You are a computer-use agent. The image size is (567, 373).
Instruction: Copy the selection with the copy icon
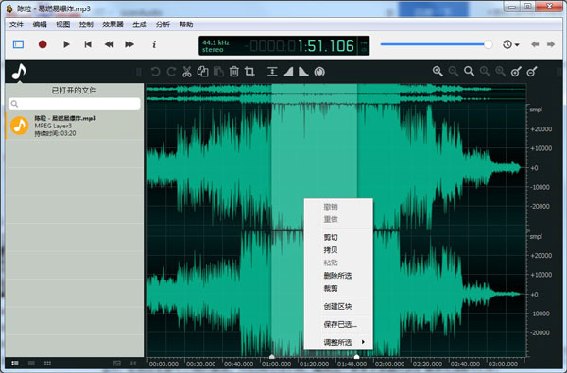[202, 72]
